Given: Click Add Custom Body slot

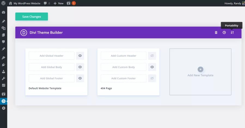Looking at the screenshot, I should coord(124,67).
